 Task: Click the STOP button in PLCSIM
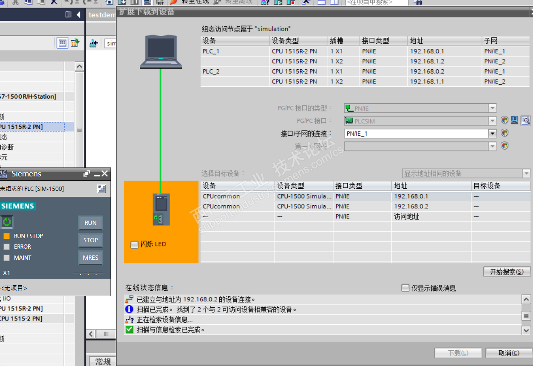[x=91, y=240]
